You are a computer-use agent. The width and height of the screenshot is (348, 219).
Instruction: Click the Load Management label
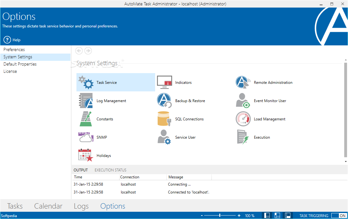270,119
